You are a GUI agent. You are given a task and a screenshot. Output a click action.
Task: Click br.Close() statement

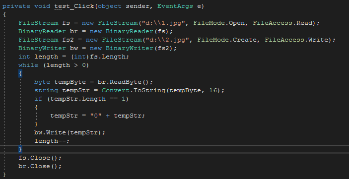coord(40,166)
